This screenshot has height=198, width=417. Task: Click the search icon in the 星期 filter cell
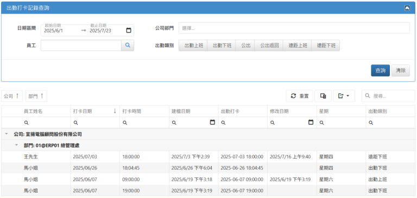tap(321, 123)
